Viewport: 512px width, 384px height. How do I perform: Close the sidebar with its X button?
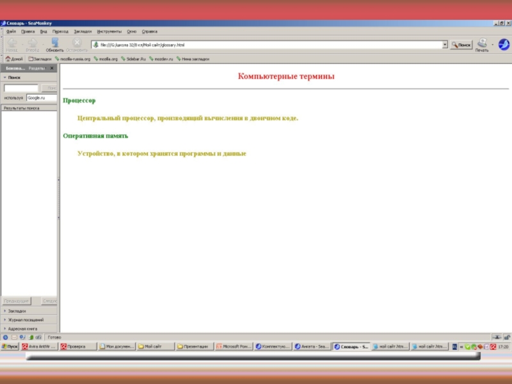click(x=52, y=68)
